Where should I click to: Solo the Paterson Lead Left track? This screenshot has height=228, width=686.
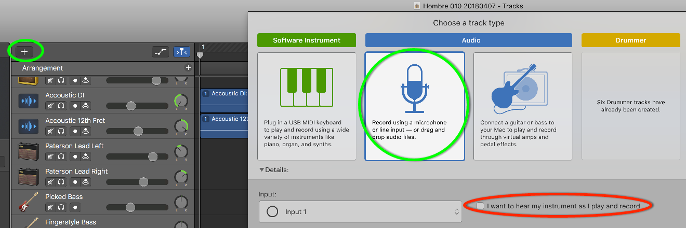pyautogui.click(x=61, y=156)
